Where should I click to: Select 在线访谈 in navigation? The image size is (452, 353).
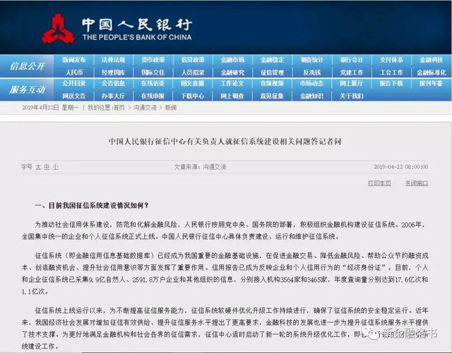coord(153,84)
